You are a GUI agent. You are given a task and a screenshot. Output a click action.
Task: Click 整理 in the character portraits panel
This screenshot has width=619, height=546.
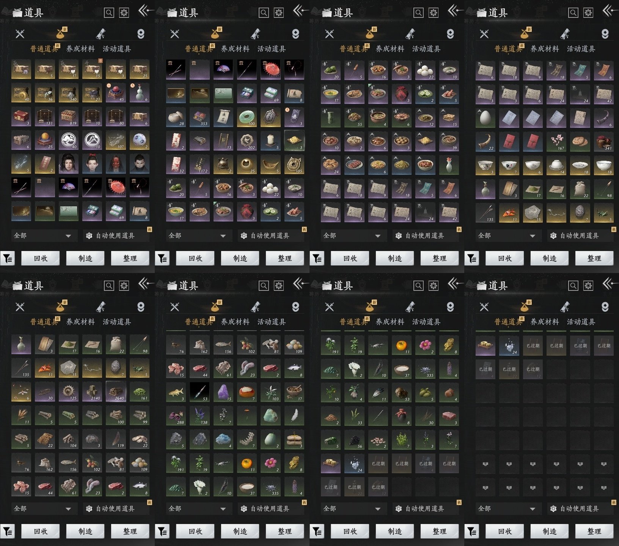(x=130, y=259)
